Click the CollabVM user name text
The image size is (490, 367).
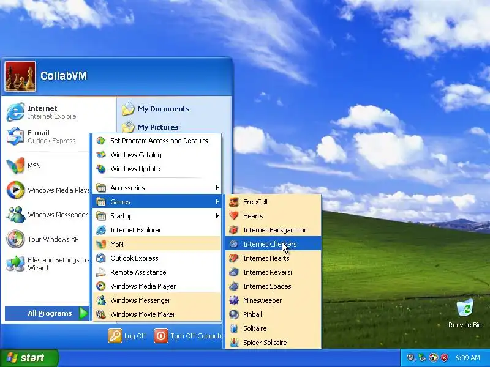click(64, 75)
